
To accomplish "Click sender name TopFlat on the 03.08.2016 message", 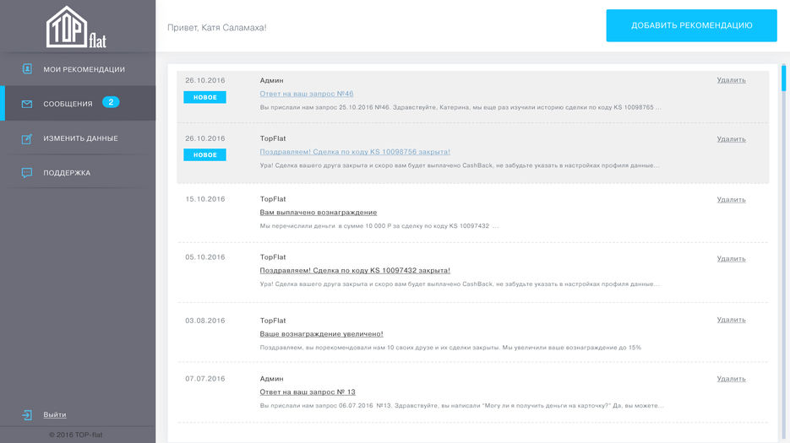I will click(x=273, y=320).
